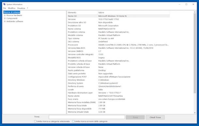The width and height of the screenshot is (199, 126).
Task: Select the Processore row
Action: 118,45
